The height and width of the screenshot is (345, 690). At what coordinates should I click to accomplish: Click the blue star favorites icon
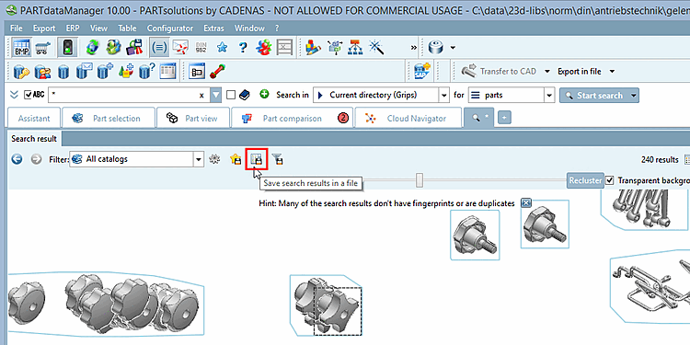(x=223, y=47)
